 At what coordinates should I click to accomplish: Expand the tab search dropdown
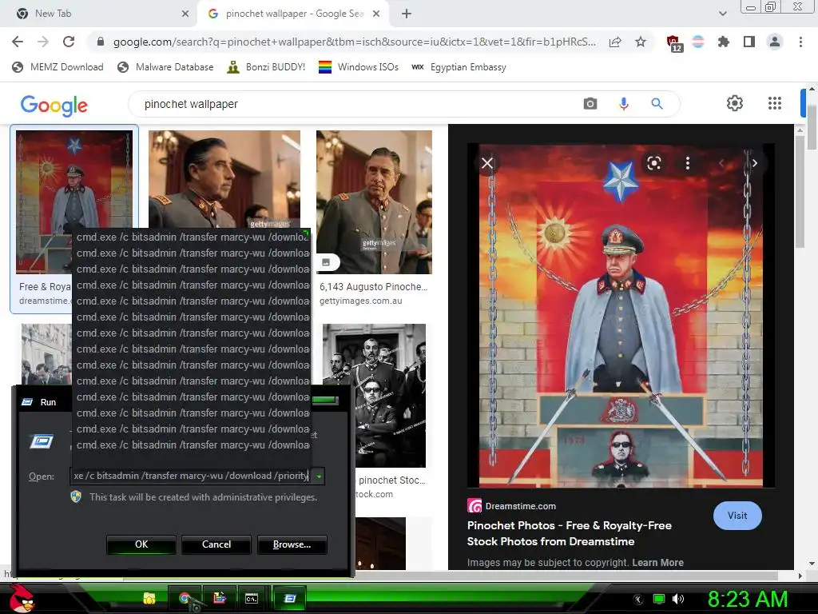pyautogui.click(x=722, y=14)
